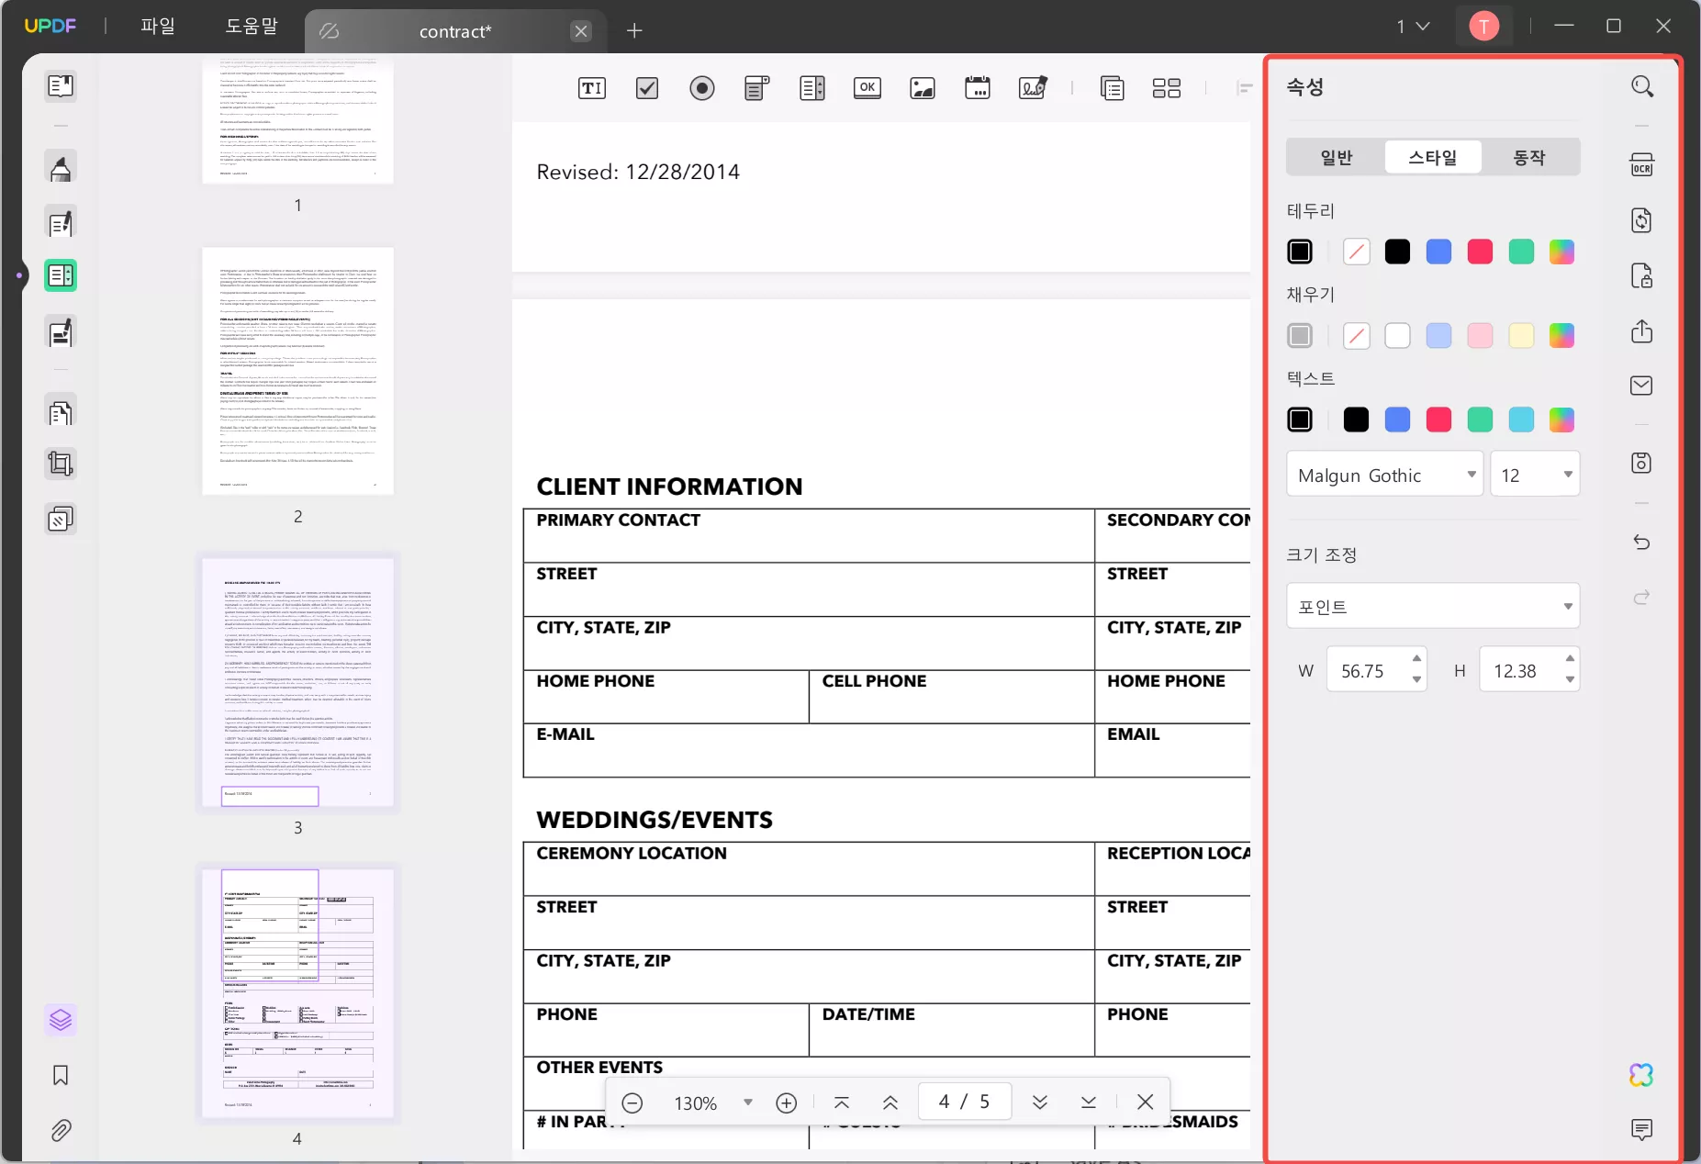
Task: Set 채우기 fill to no color
Action: point(1356,336)
